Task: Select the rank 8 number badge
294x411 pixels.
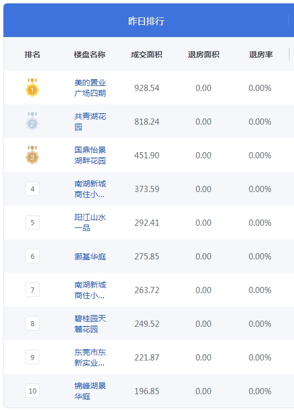Action: point(33,323)
